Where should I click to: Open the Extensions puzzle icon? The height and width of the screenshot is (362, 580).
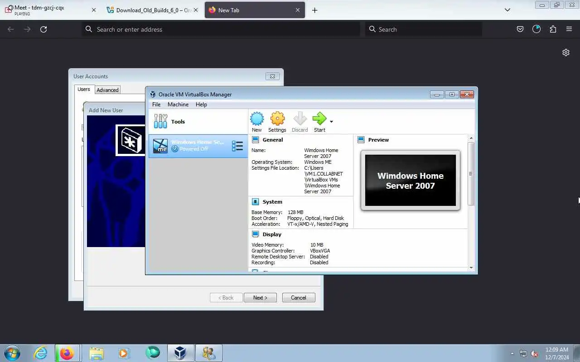(x=553, y=29)
